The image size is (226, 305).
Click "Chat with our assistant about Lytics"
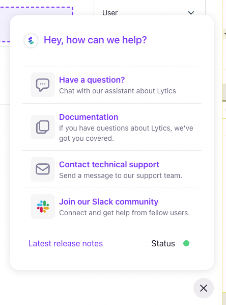(118, 91)
